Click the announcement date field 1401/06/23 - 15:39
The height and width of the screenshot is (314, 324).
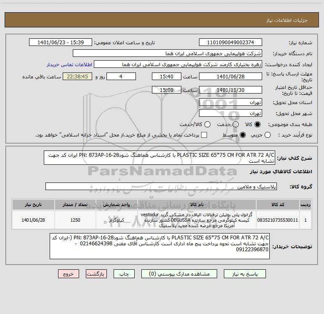coord(61,42)
